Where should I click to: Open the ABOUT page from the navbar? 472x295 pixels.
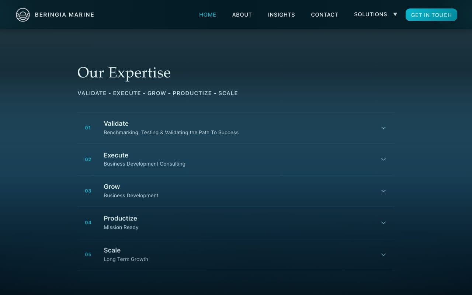(242, 15)
